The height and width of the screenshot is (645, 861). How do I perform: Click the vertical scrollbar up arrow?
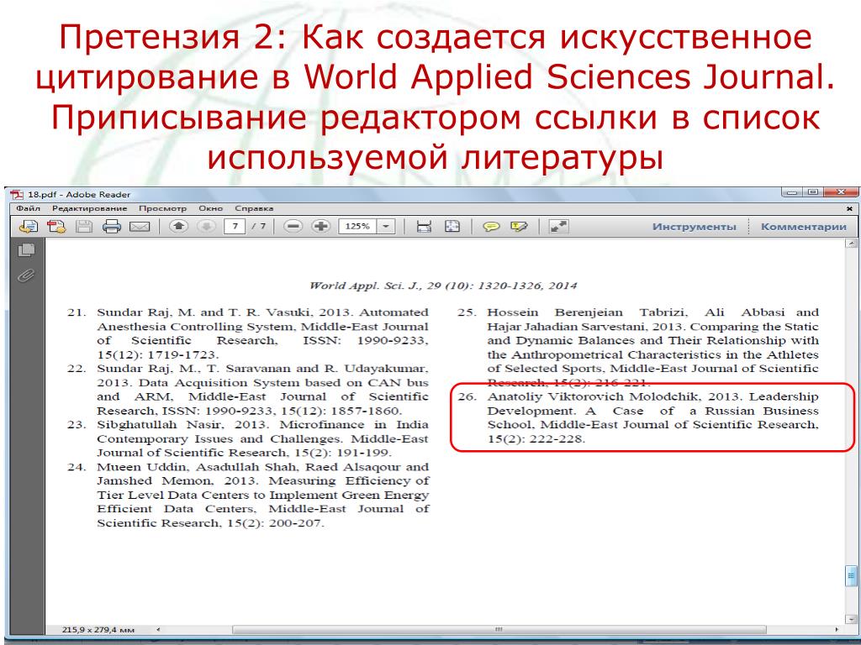852,243
